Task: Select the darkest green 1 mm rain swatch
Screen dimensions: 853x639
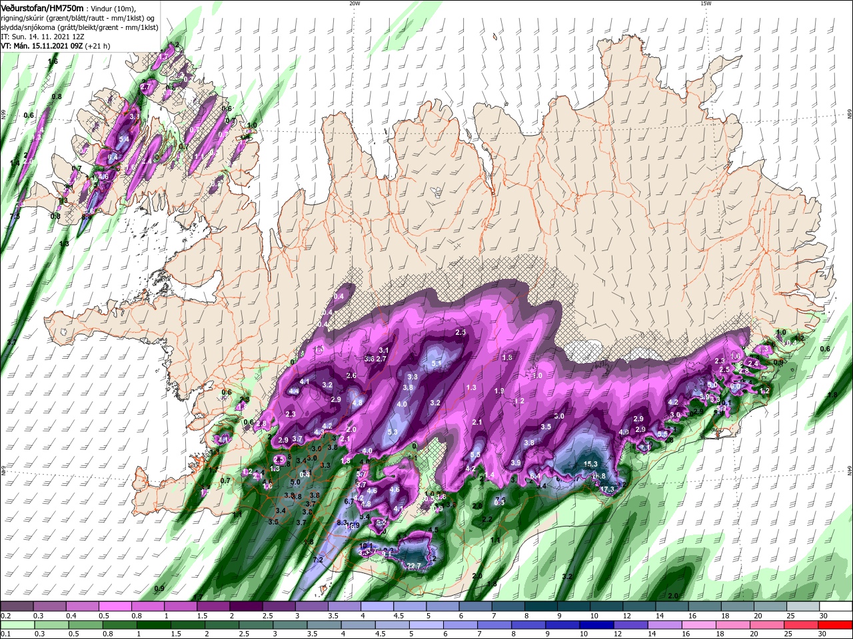Action: pos(153,625)
